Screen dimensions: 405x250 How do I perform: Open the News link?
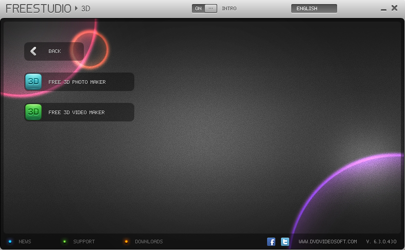(x=25, y=241)
